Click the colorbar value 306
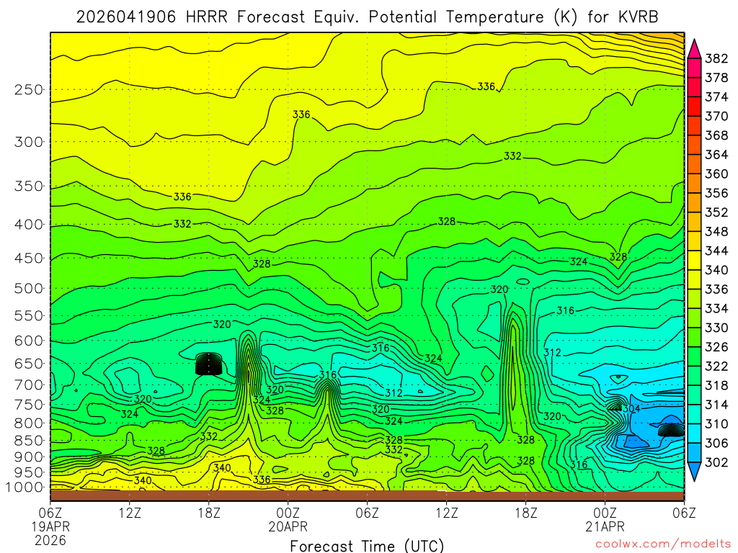Image resolution: width=738 pixels, height=553 pixels. tap(716, 444)
